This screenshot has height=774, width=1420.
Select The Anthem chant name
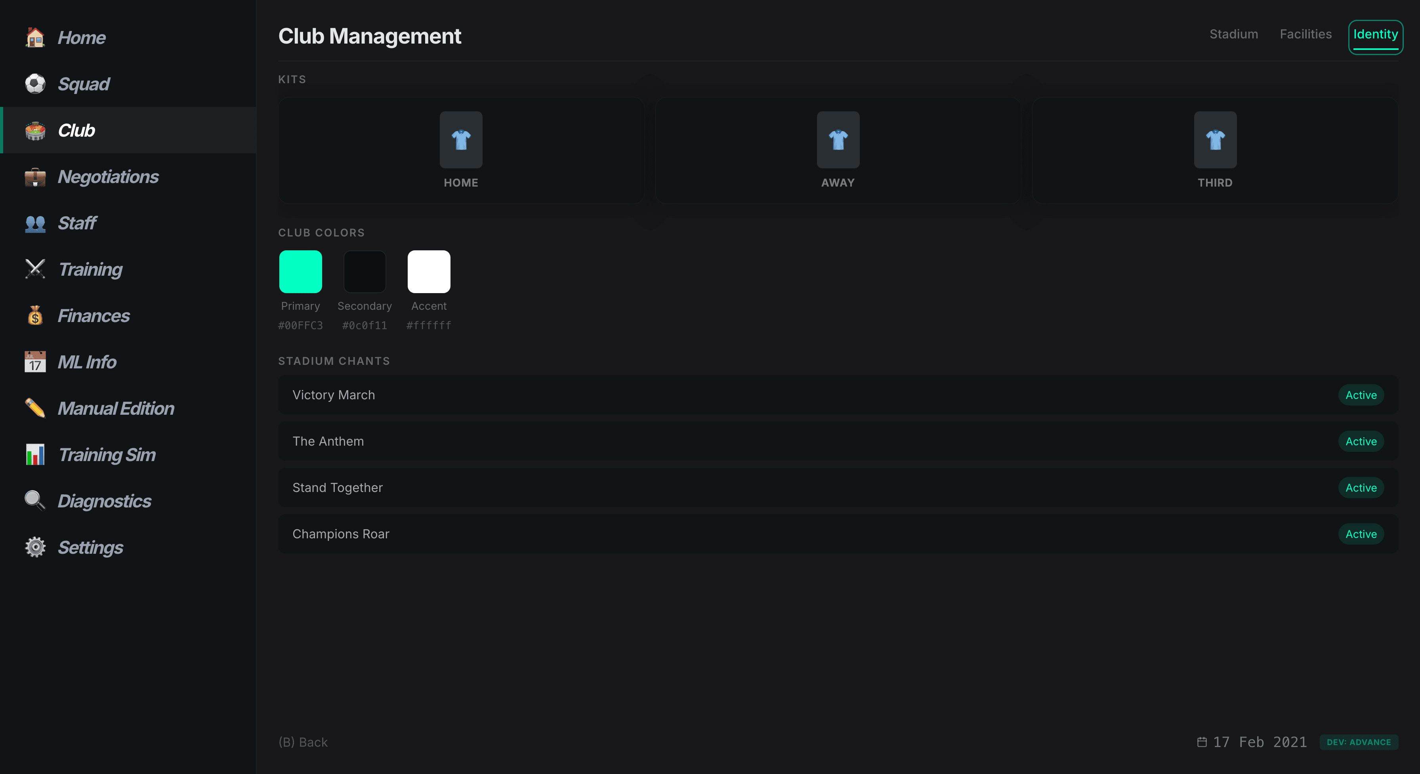(x=328, y=441)
